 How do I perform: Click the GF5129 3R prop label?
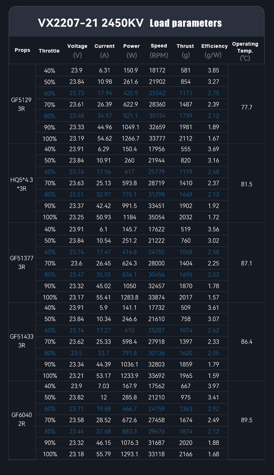(x=22, y=104)
